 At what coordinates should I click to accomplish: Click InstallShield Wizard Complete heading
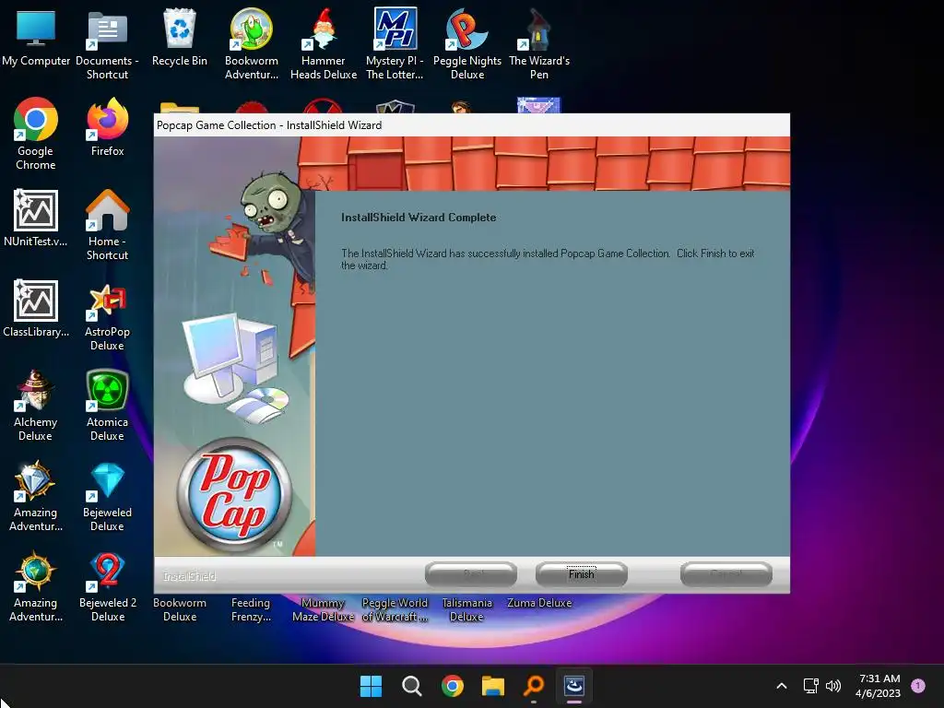419,218
